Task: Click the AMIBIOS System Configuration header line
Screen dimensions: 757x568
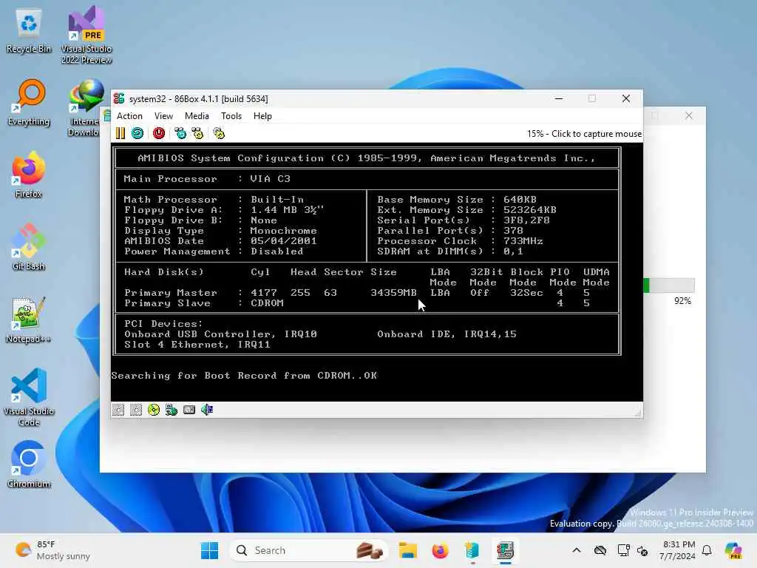Action: pos(367,158)
